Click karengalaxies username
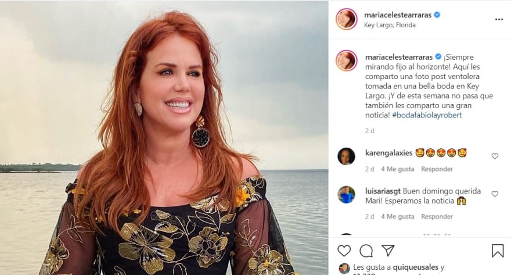 click(x=388, y=153)
